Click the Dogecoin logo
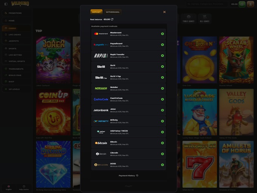Image resolution: width=257 pixels, height=193 pixels. coord(101,165)
